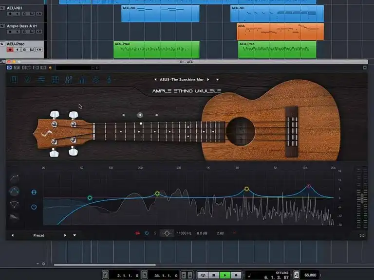Load next ukulele instrument preset
The height and width of the screenshot is (280, 374).
[208, 80]
